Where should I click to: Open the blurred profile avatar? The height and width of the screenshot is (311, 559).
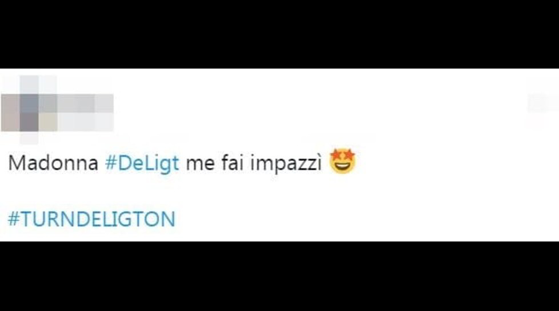click(x=29, y=110)
